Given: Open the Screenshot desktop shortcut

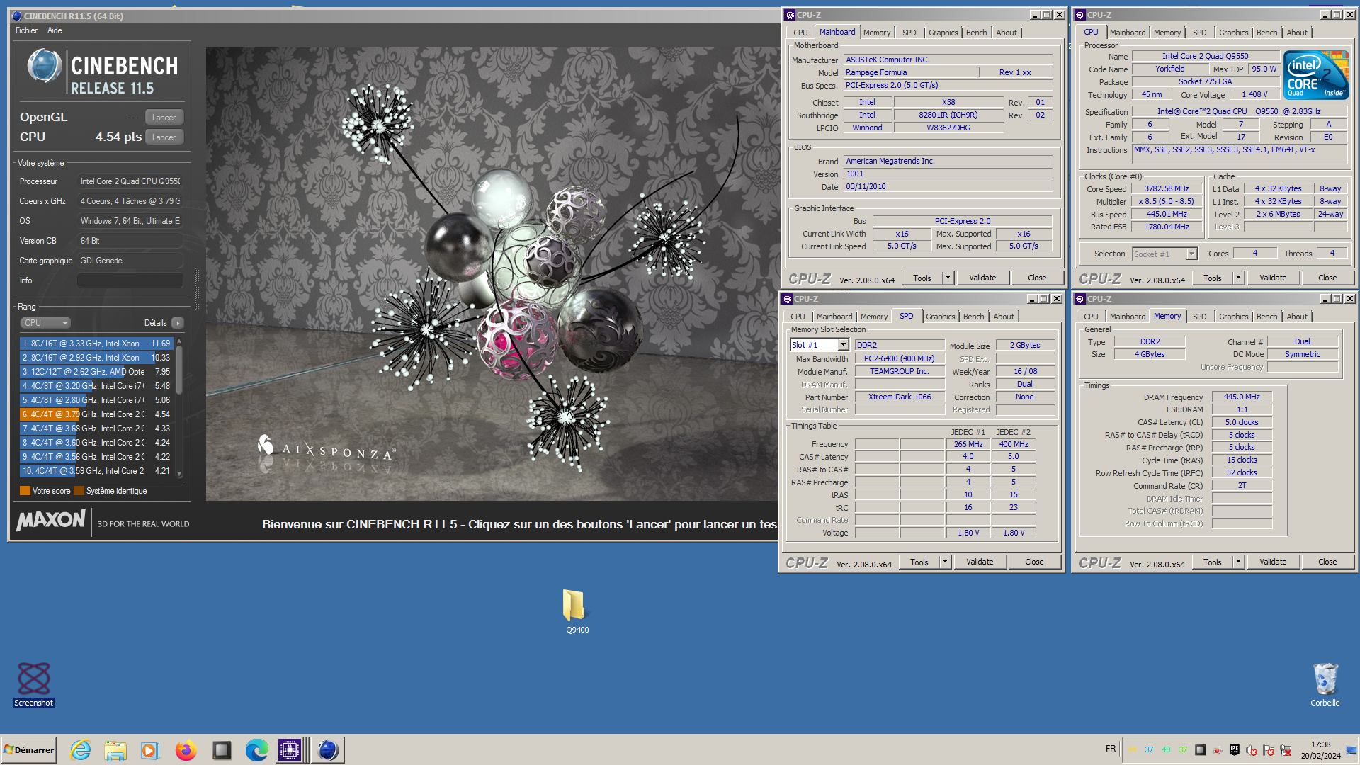Looking at the screenshot, I should coord(33,684).
